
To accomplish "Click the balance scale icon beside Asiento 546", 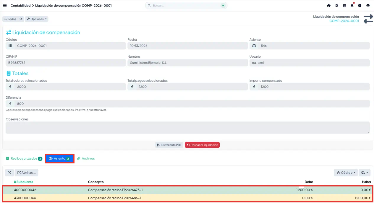I will coord(254,46).
